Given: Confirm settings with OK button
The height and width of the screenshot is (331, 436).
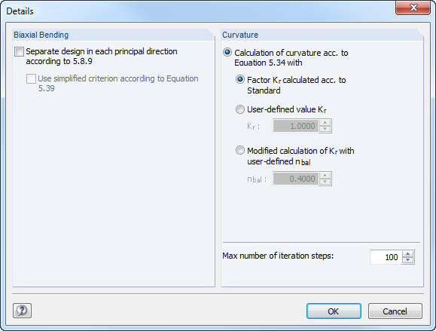Looking at the screenshot, I should pos(334,311).
